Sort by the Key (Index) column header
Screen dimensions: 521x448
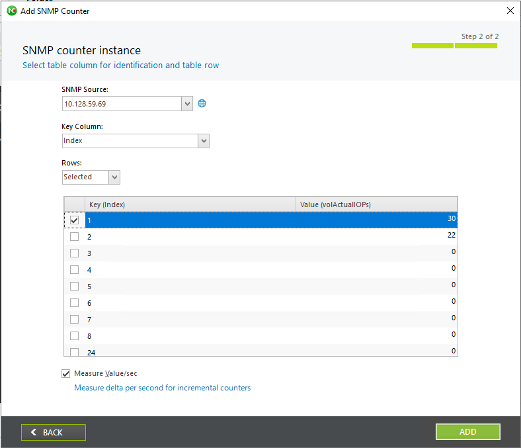coord(190,204)
